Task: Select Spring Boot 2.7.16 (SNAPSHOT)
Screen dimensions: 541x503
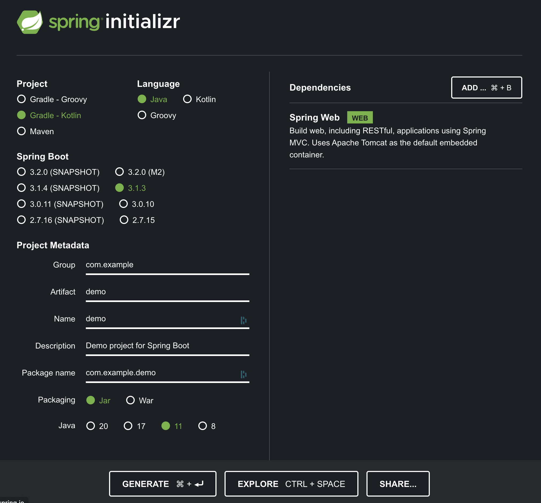Action: [x=60, y=220]
